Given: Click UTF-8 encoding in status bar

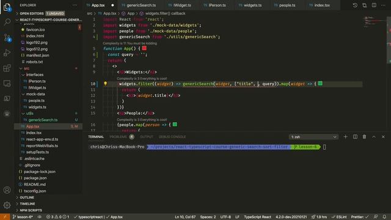Looking at the screenshot, I should point(225,217).
